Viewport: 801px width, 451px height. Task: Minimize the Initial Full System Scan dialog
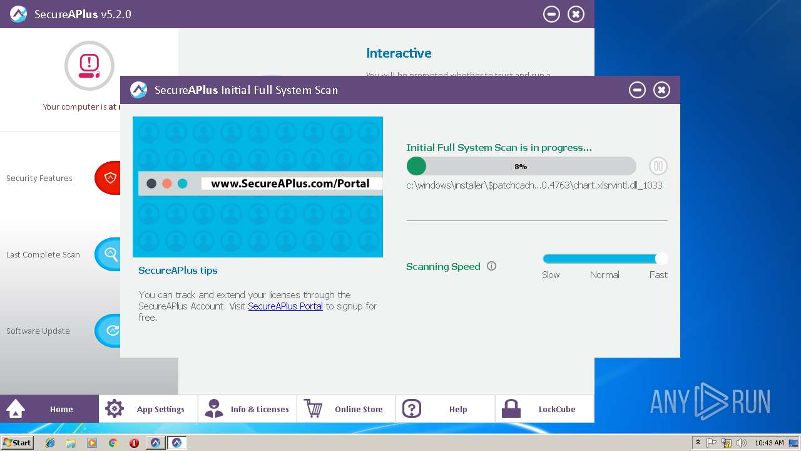click(x=637, y=90)
